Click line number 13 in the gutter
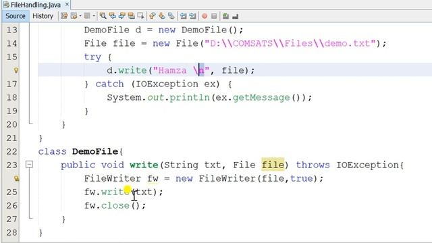Screen dimensions: 432x243 11,30
